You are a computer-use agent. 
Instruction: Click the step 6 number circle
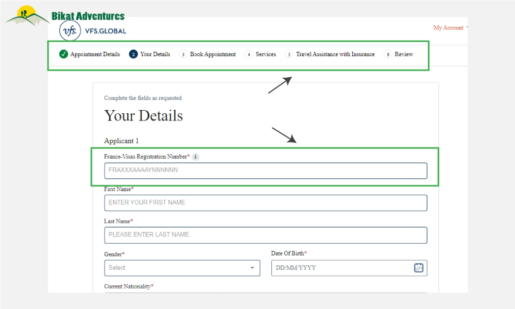388,54
